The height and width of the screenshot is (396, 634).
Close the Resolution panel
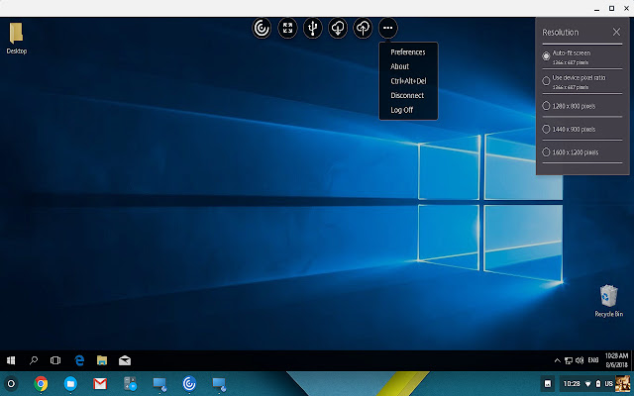pyautogui.click(x=616, y=32)
